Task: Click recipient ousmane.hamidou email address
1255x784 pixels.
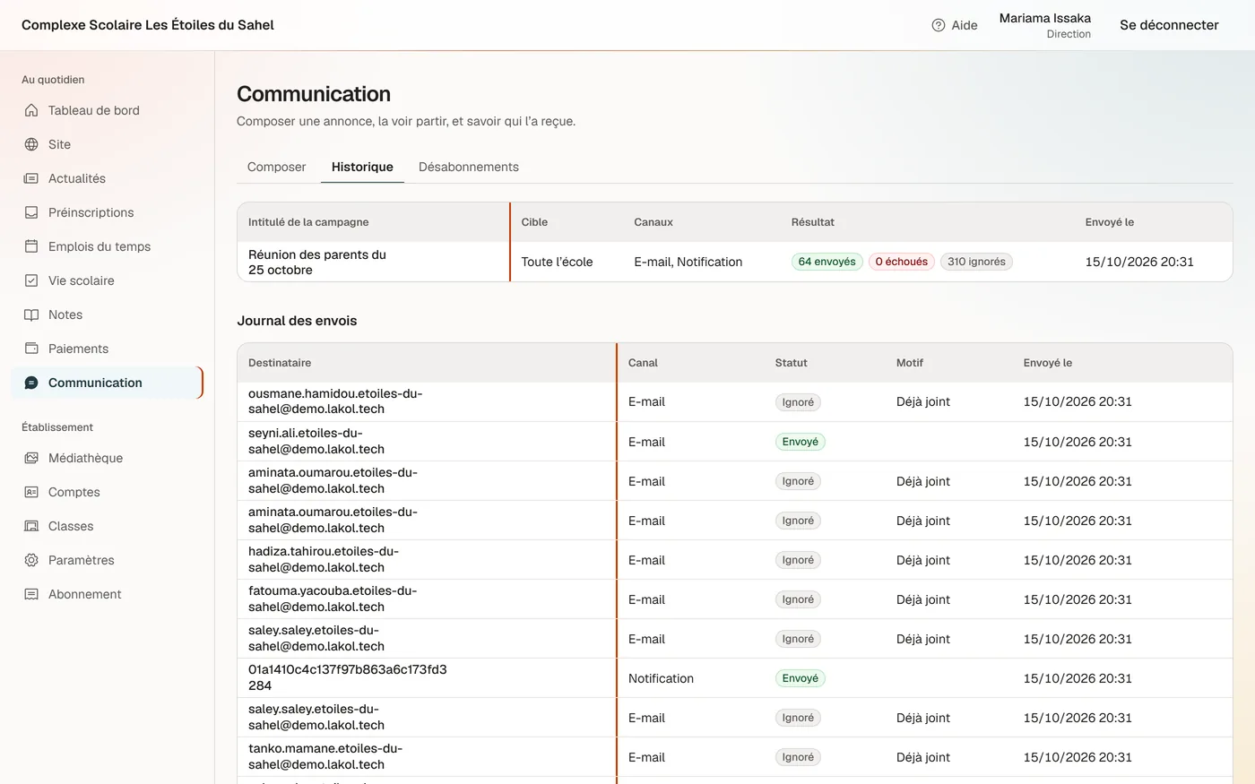Action: point(335,401)
